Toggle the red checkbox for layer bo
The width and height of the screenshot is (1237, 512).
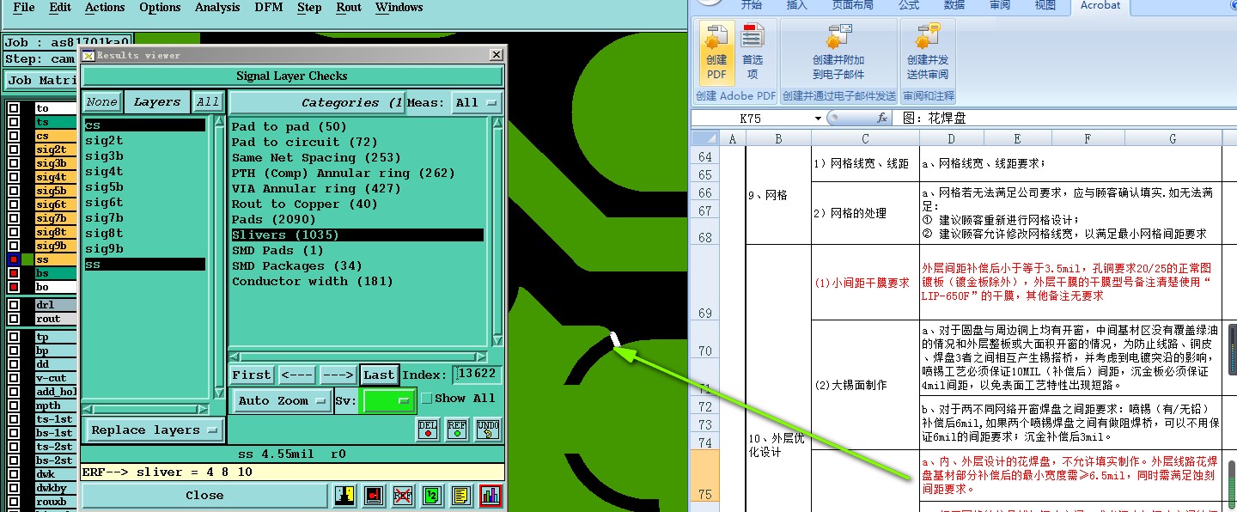(13, 287)
